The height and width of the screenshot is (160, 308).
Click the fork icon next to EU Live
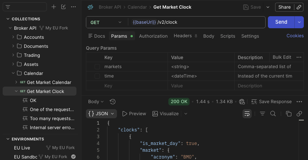tap(48, 148)
